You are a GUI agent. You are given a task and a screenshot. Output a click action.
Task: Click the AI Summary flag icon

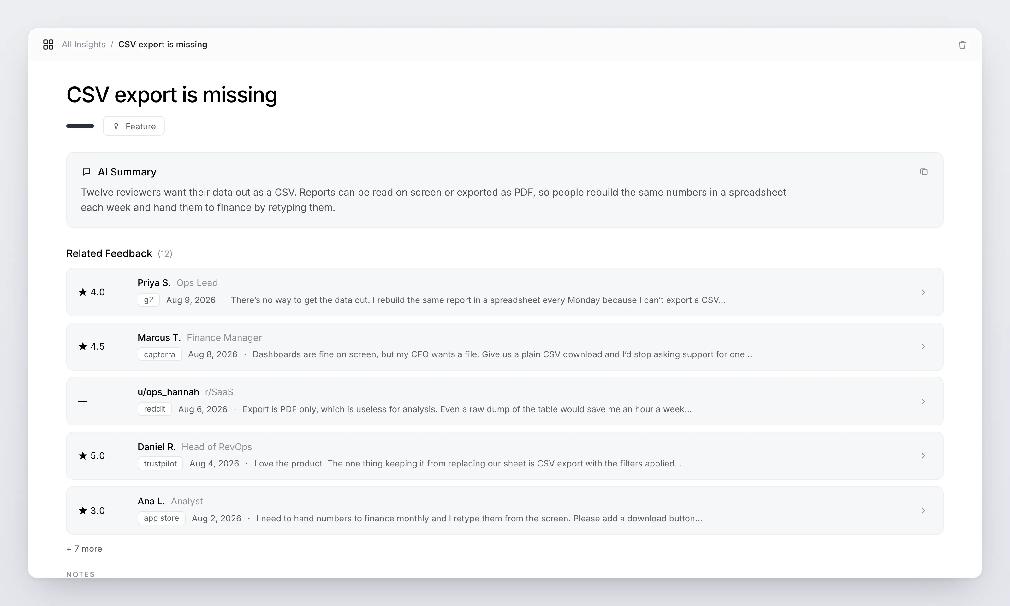tap(86, 172)
